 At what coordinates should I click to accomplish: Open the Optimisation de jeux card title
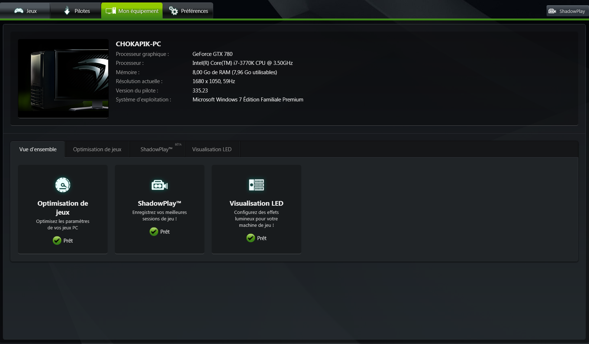(x=63, y=208)
